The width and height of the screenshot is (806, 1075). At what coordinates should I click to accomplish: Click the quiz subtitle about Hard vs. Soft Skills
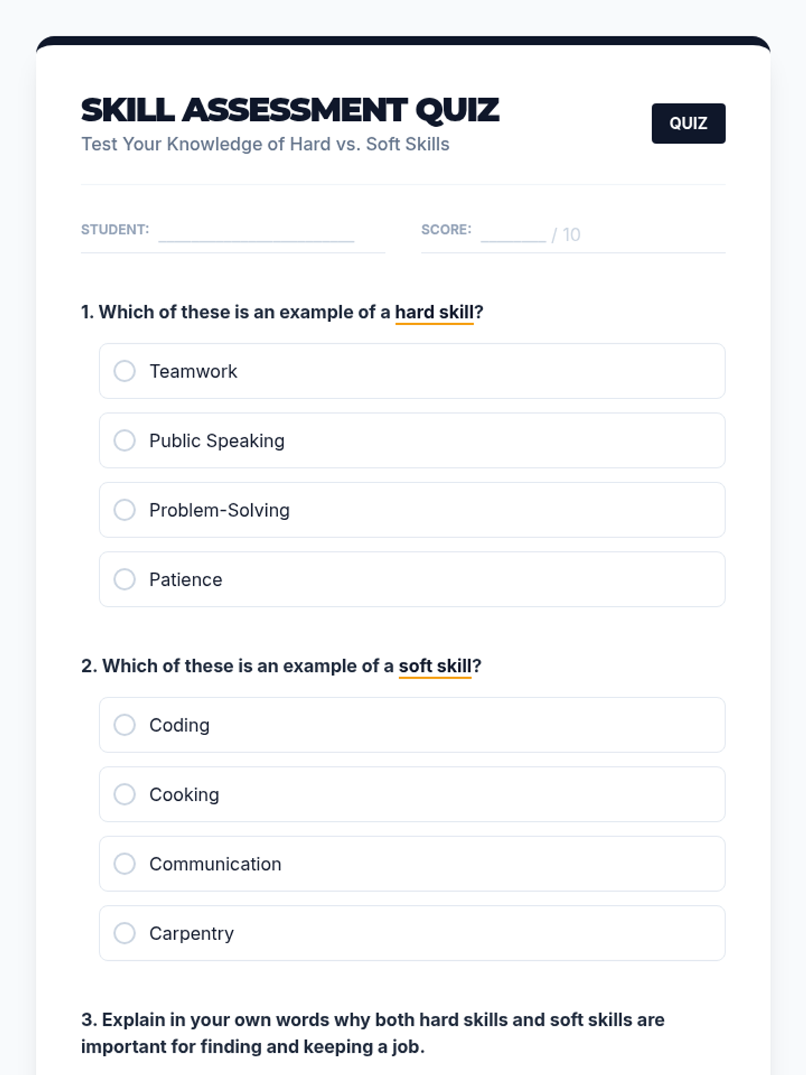pyautogui.click(x=265, y=144)
